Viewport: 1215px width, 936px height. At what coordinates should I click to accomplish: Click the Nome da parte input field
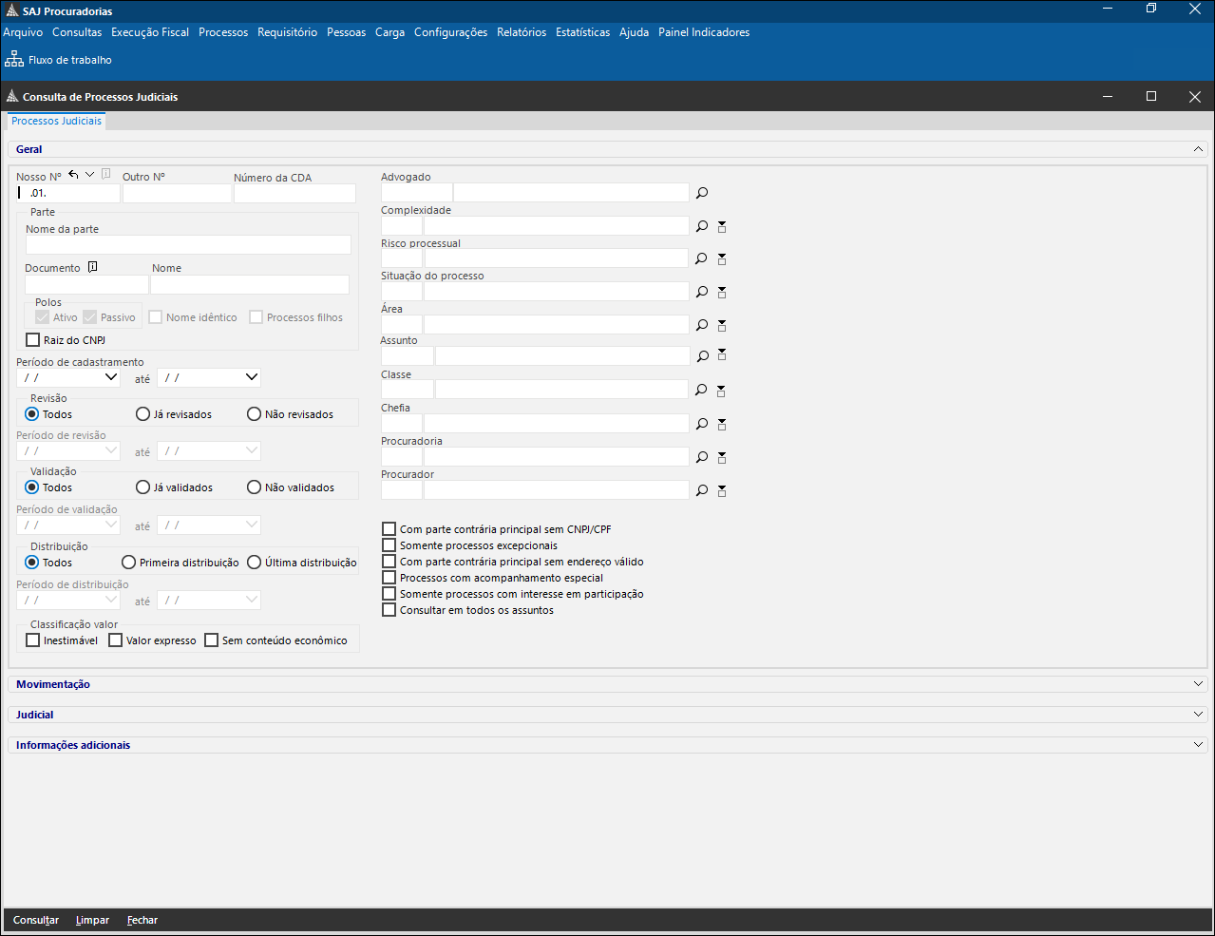coord(188,245)
